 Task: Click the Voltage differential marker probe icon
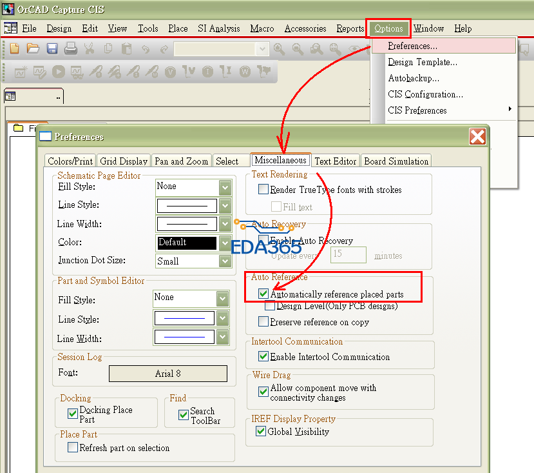click(x=115, y=72)
